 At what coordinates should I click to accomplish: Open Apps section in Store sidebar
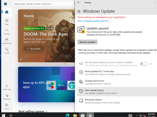pos(7,22)
